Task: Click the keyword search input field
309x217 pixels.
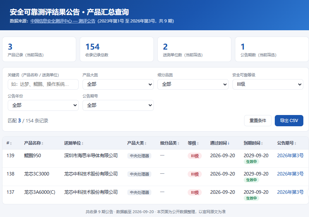Action: tap(43, 84)
